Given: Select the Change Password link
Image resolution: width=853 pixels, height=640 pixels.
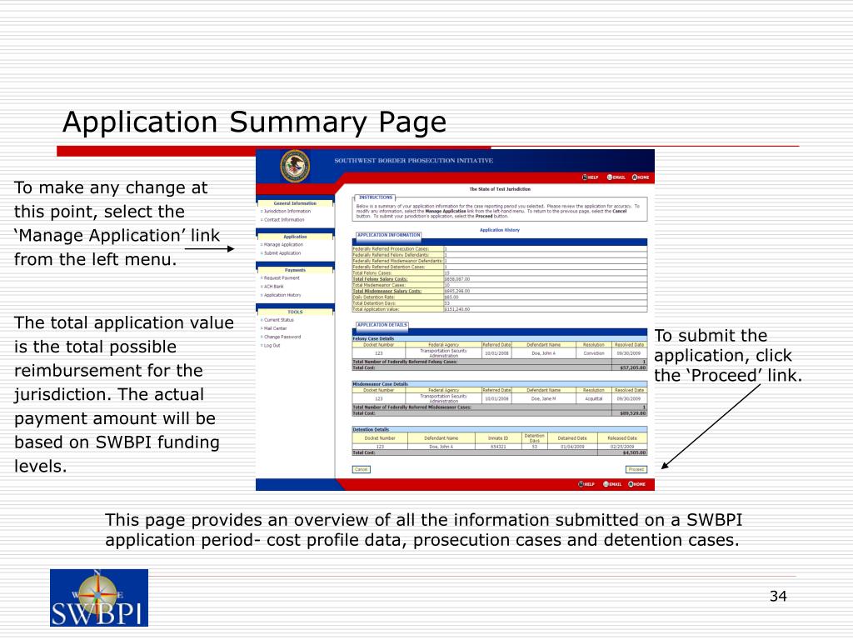Looking at the screenshot, I should click(x=282, y=337).
